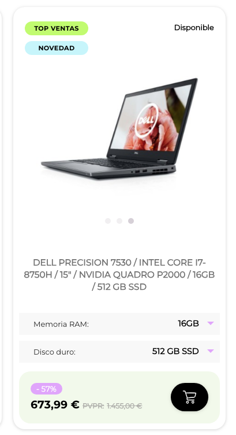Click the Dell laptop product image

[119, 128]
